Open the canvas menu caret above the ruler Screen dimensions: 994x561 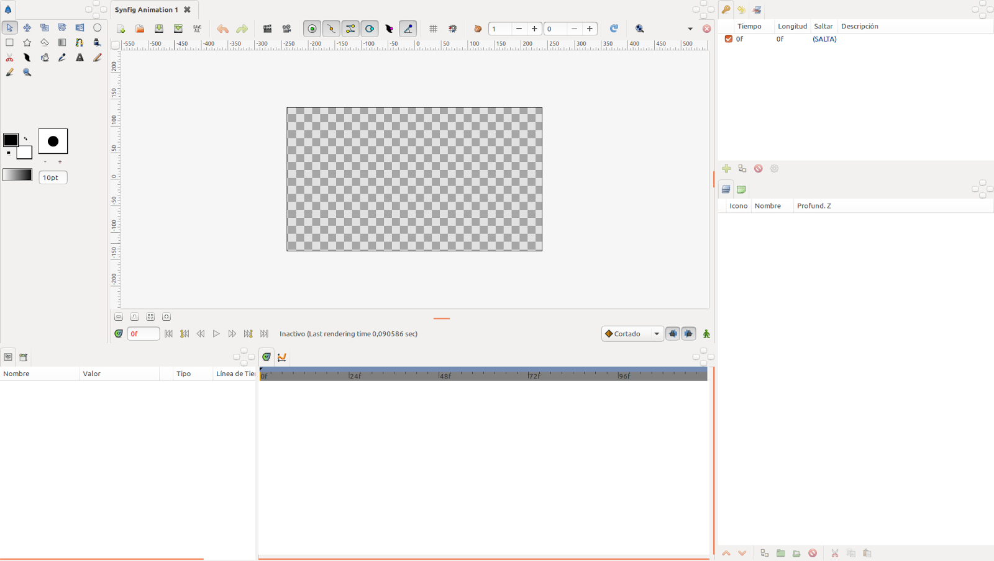[116, 44]
